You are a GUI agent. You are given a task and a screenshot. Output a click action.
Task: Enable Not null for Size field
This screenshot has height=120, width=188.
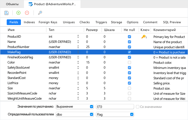129,88
